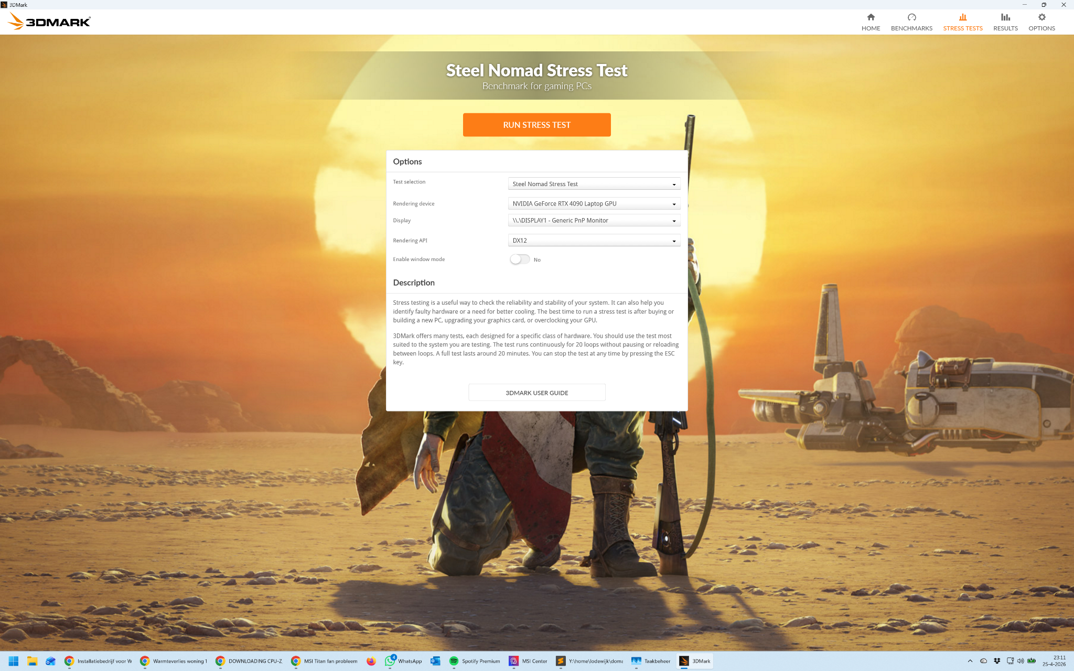Viewport: 1074px width, 671px height.
Task: Click the "Description" section heading
Action: (x=414, y=283)
